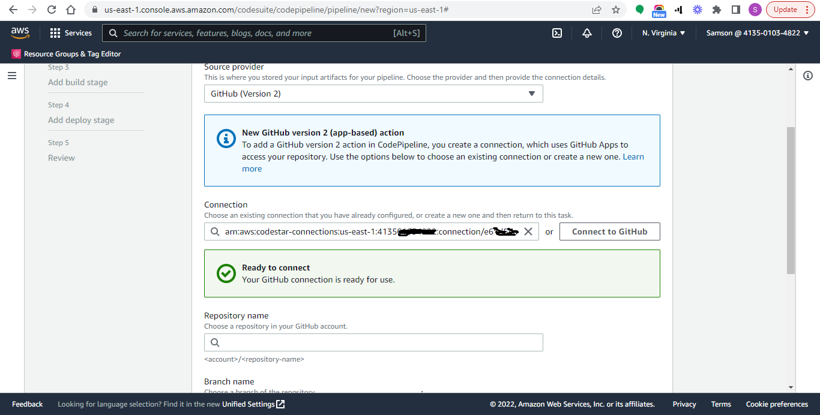Open the left hamburger navigation menu
820x415 pixels.
pyautogui.click(x=12, y=76)
